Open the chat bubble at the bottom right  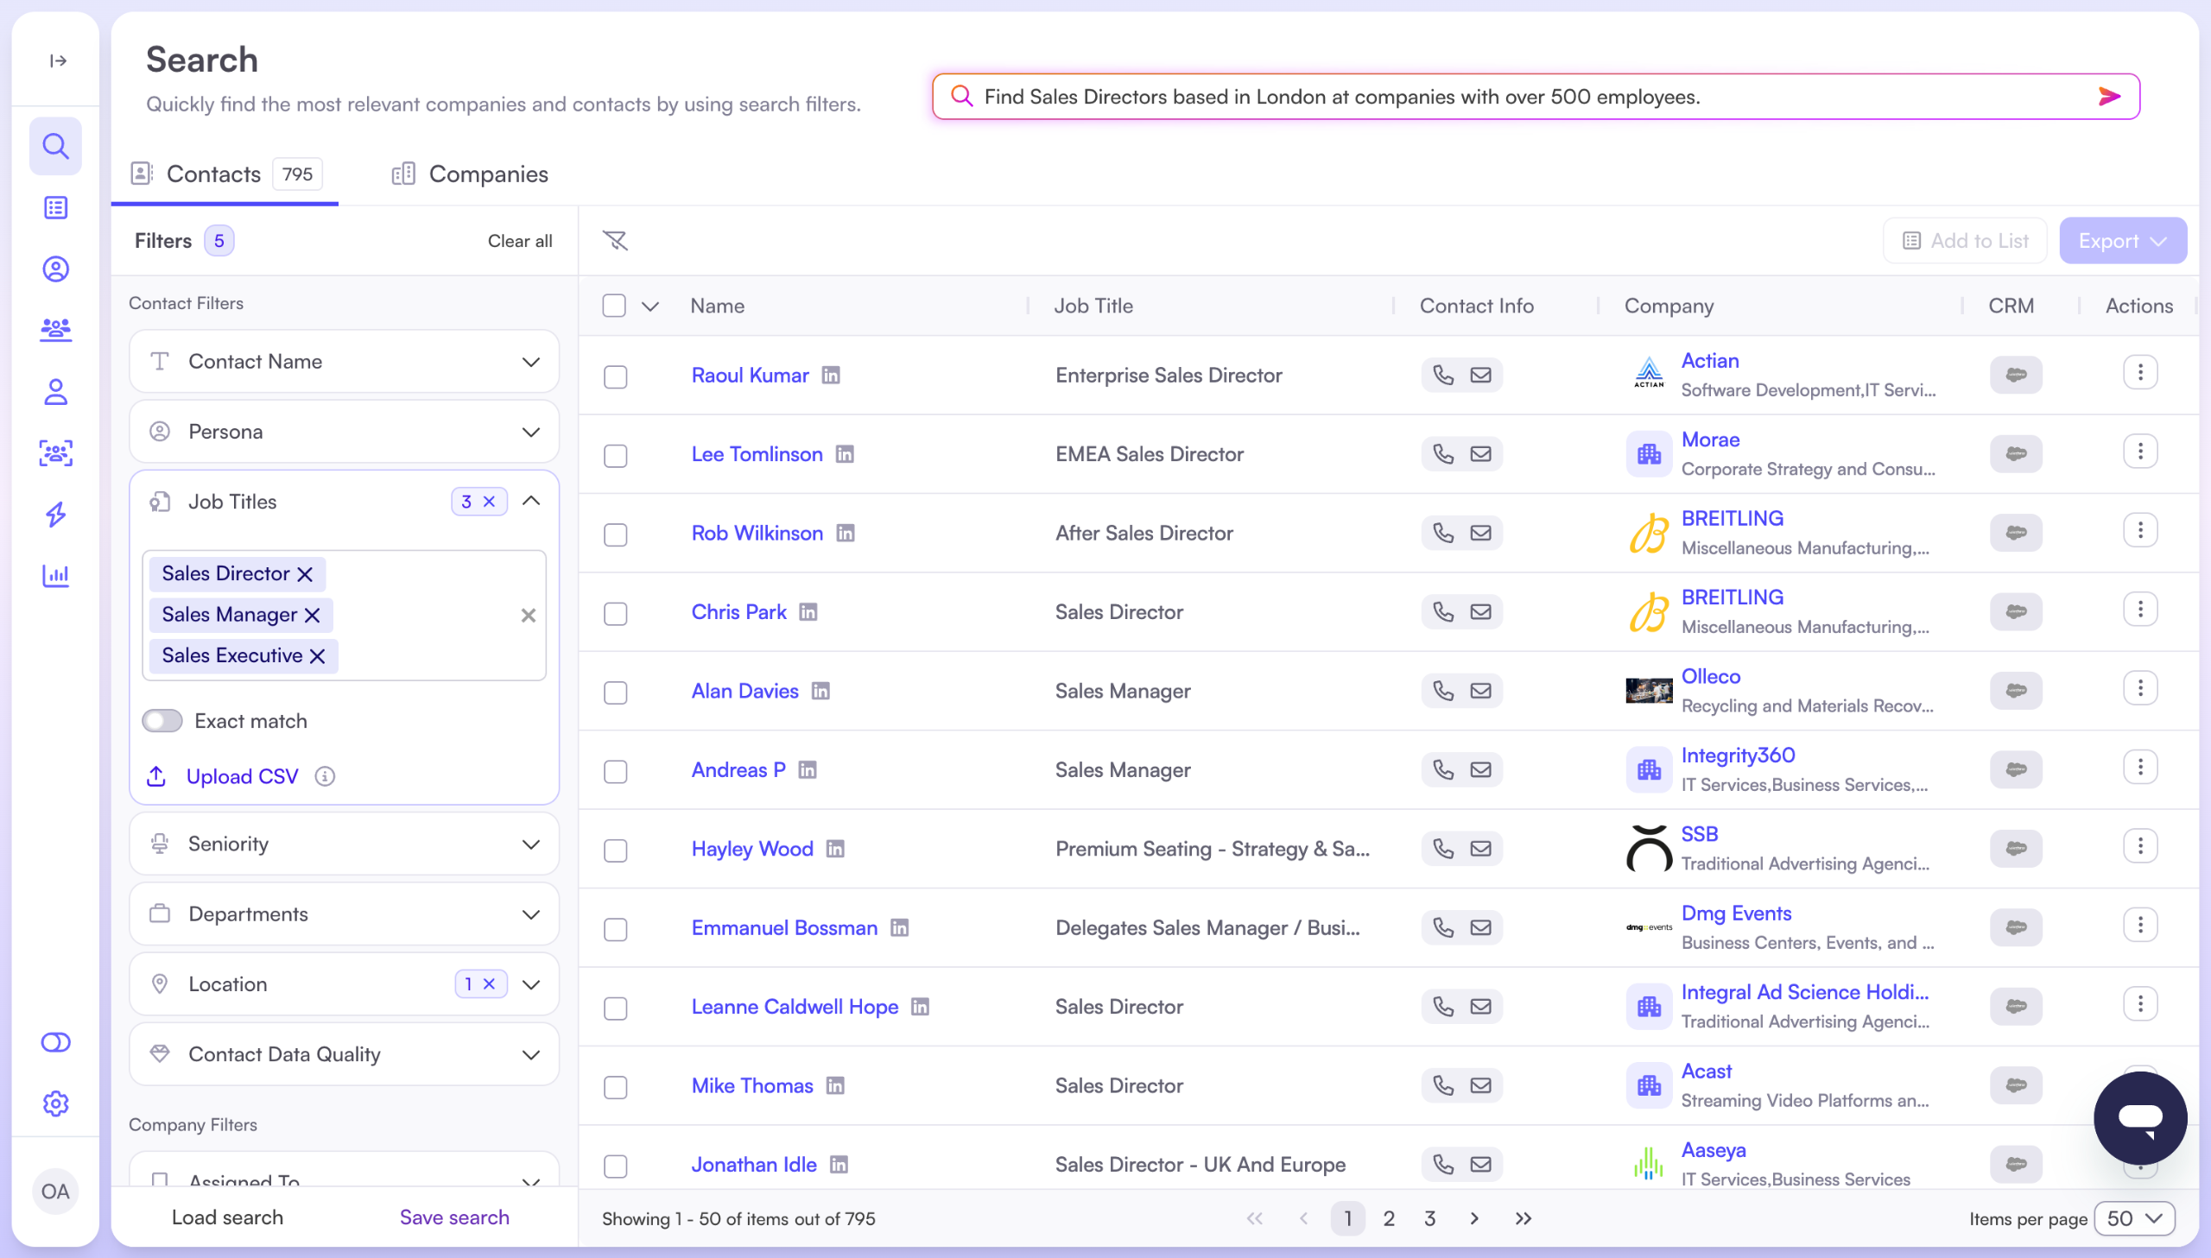pos(2139,1117)
